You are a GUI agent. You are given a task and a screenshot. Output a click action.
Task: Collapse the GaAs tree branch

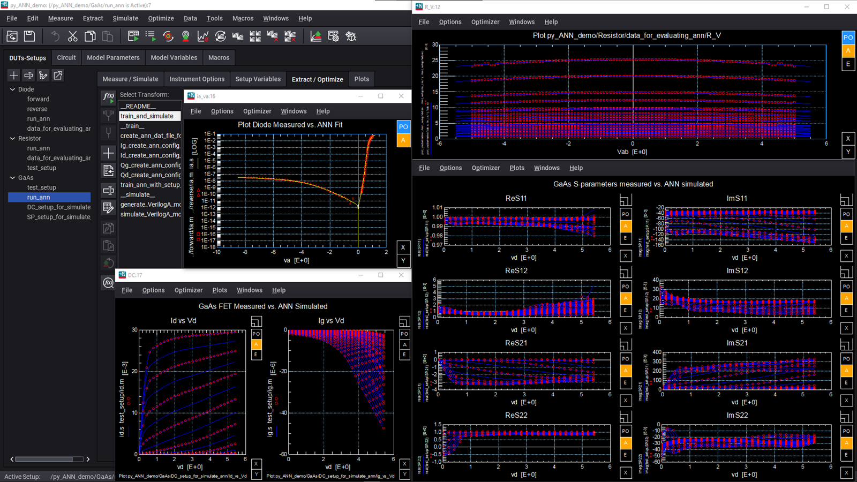[12, 177]
